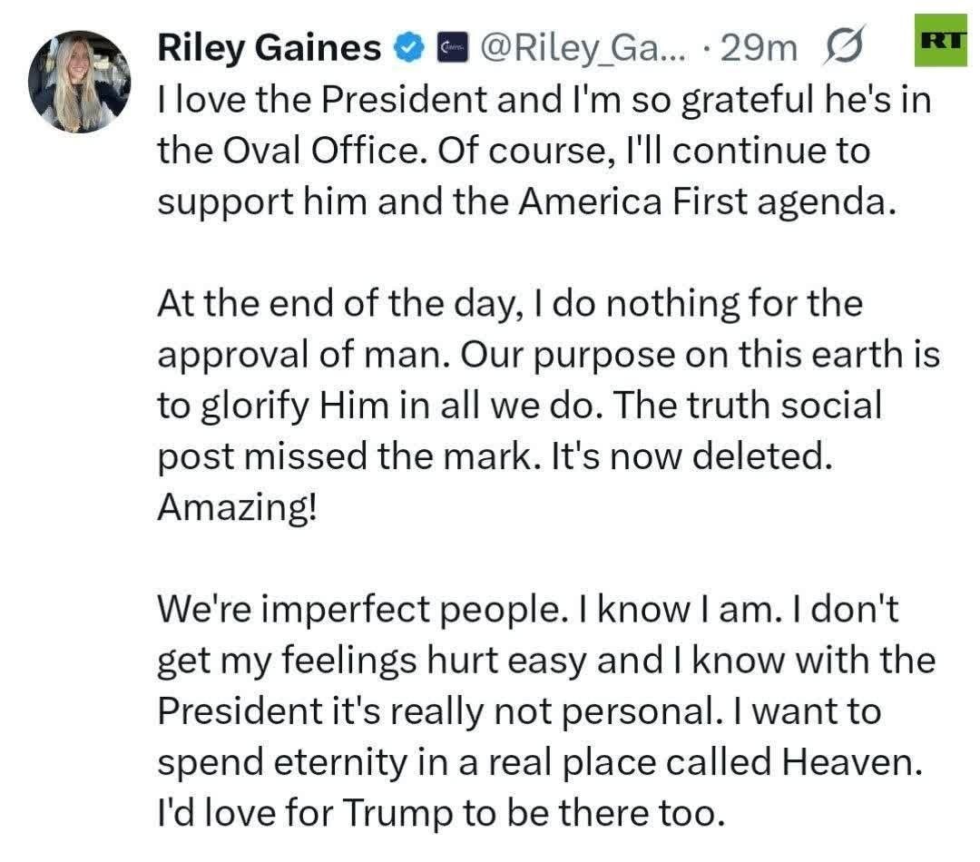Image resolution: width=980 pixels, height=862 pixels.
Task: Click the "get my feelings hurt easy" line
Action: [546, 661]
